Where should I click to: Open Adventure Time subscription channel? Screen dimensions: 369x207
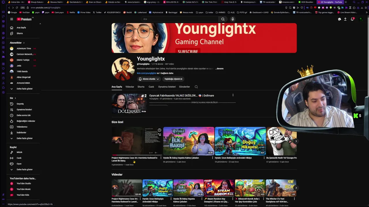coord(23,49)
